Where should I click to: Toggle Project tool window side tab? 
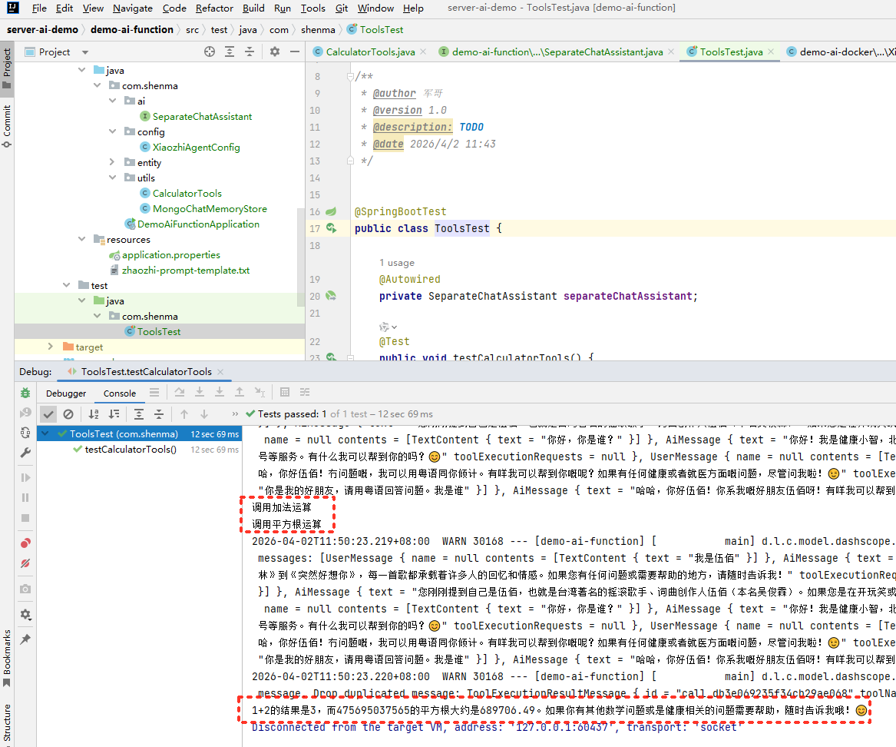click(7, 63)
